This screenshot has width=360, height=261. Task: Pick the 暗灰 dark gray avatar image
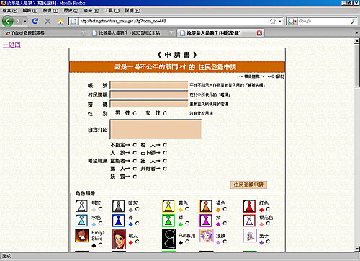118,206
